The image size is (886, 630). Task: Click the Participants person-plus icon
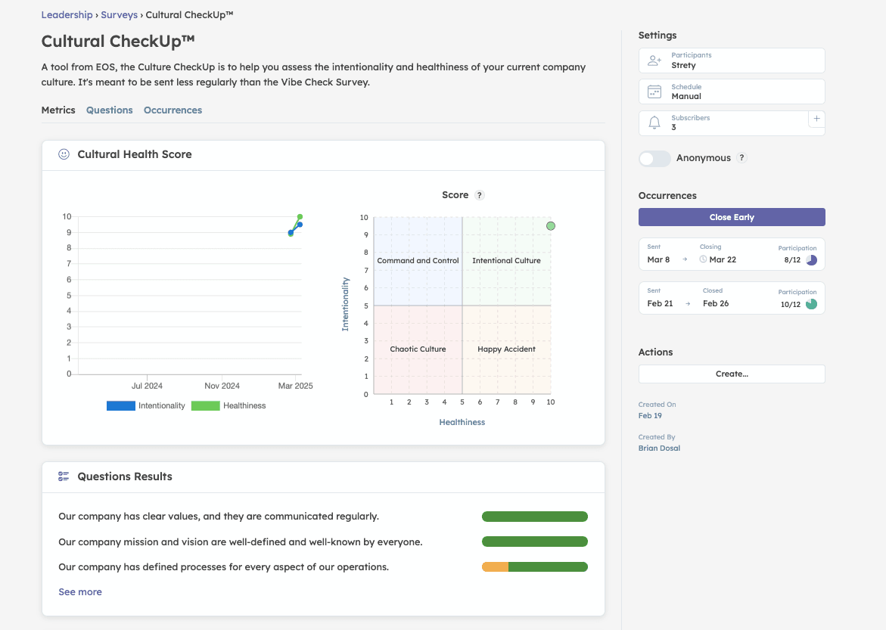(x=654, y=61)
